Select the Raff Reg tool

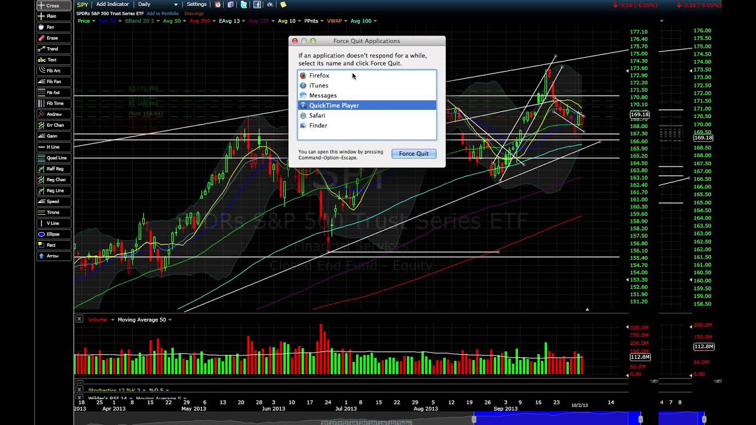[53, 169]
